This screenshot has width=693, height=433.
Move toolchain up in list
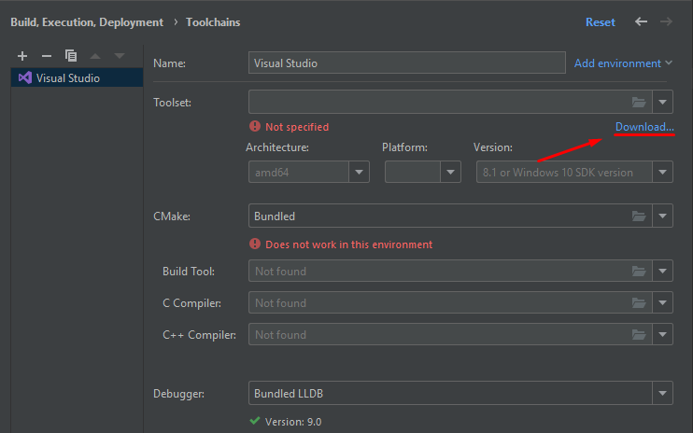pyautogui.click(x=95, y=56)
